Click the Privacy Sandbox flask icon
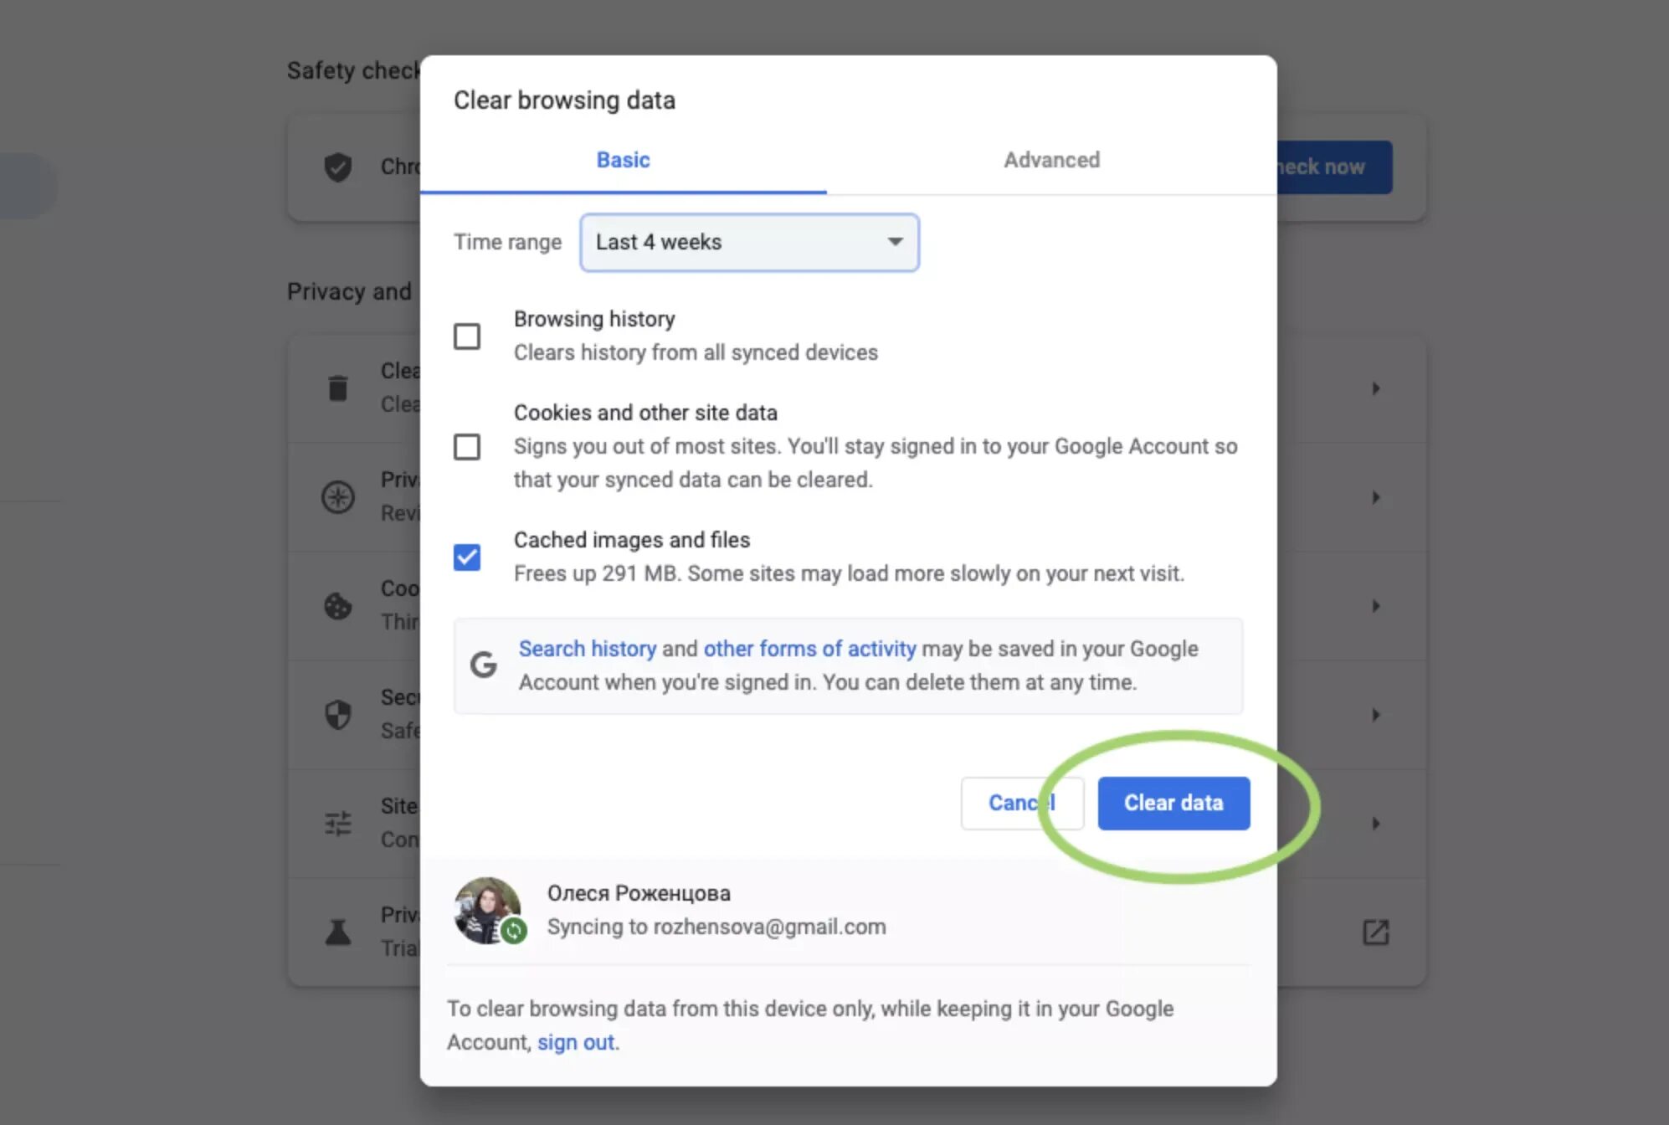1669x1125 pixels. (338, 932)
